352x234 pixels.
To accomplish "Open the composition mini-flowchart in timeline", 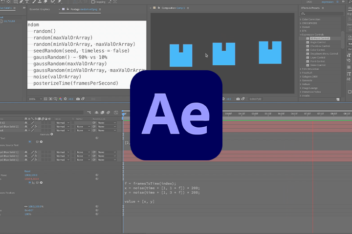I will click(89, 113).
